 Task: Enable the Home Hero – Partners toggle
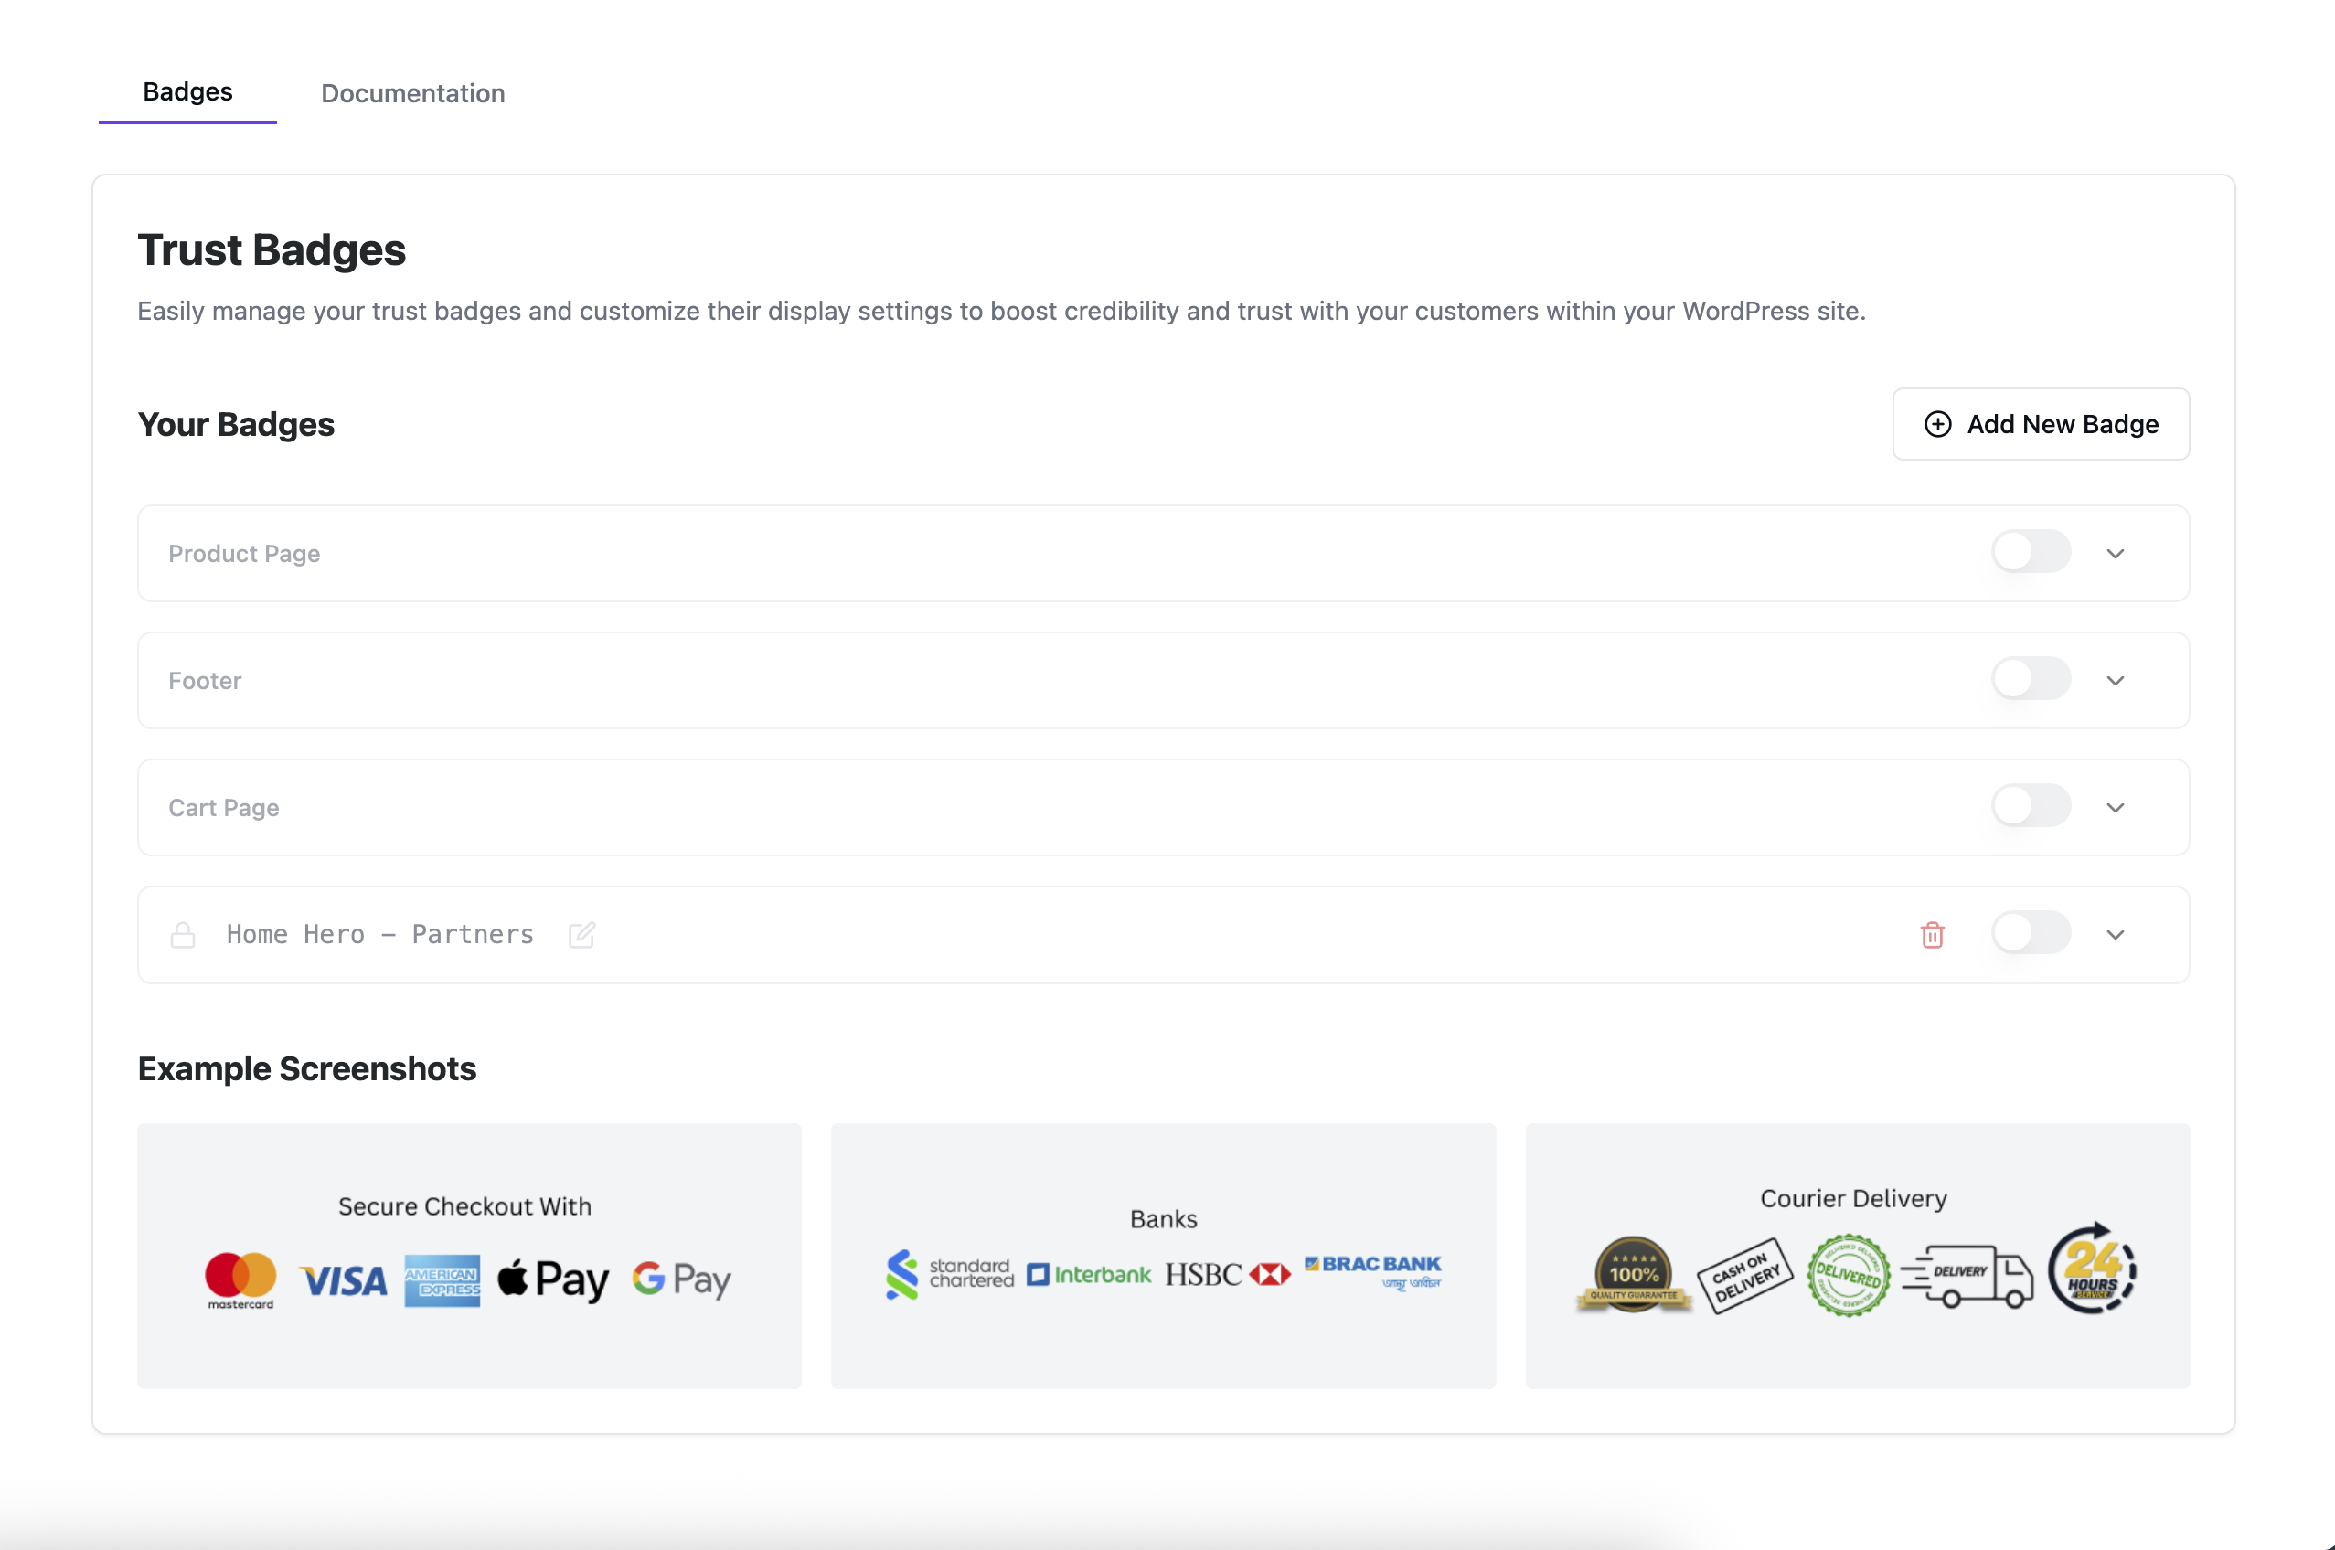point(2031,933)
